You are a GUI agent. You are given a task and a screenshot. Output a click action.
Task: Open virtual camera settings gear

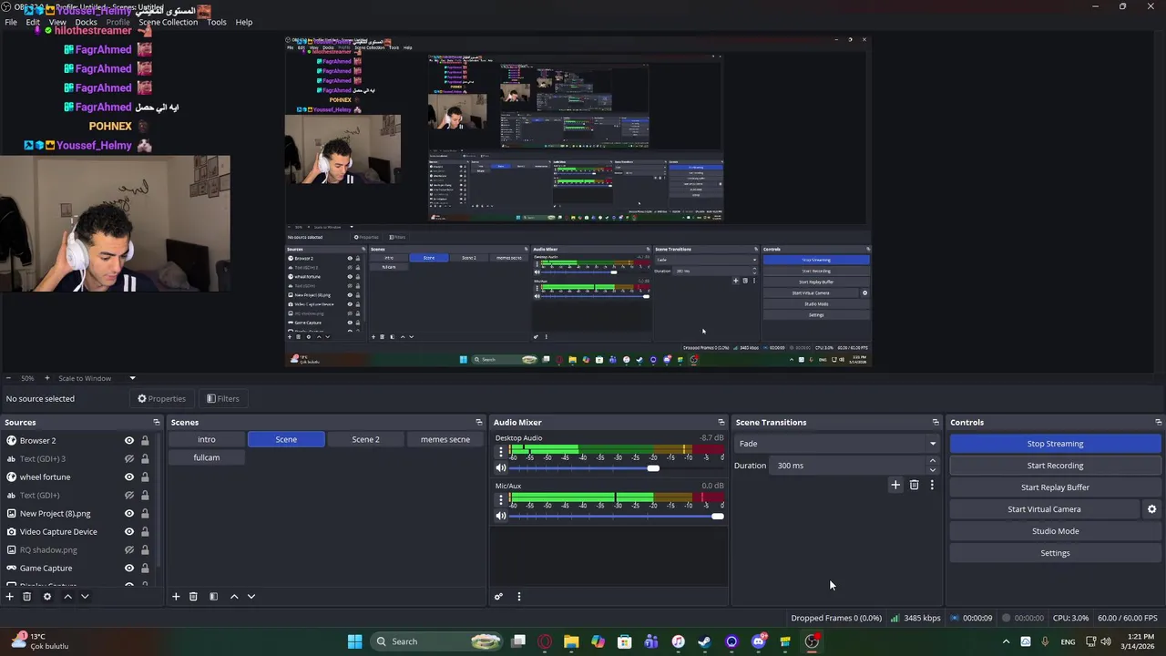tap(1151, 509)
